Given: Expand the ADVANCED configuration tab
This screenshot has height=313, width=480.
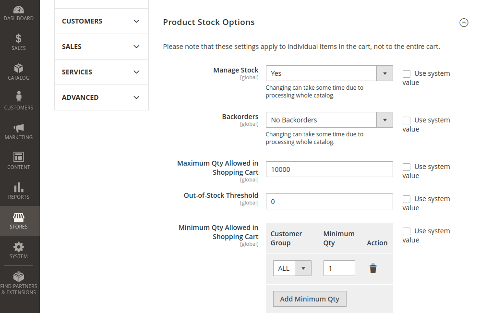Looking at the screenshot, I should 101,97.
